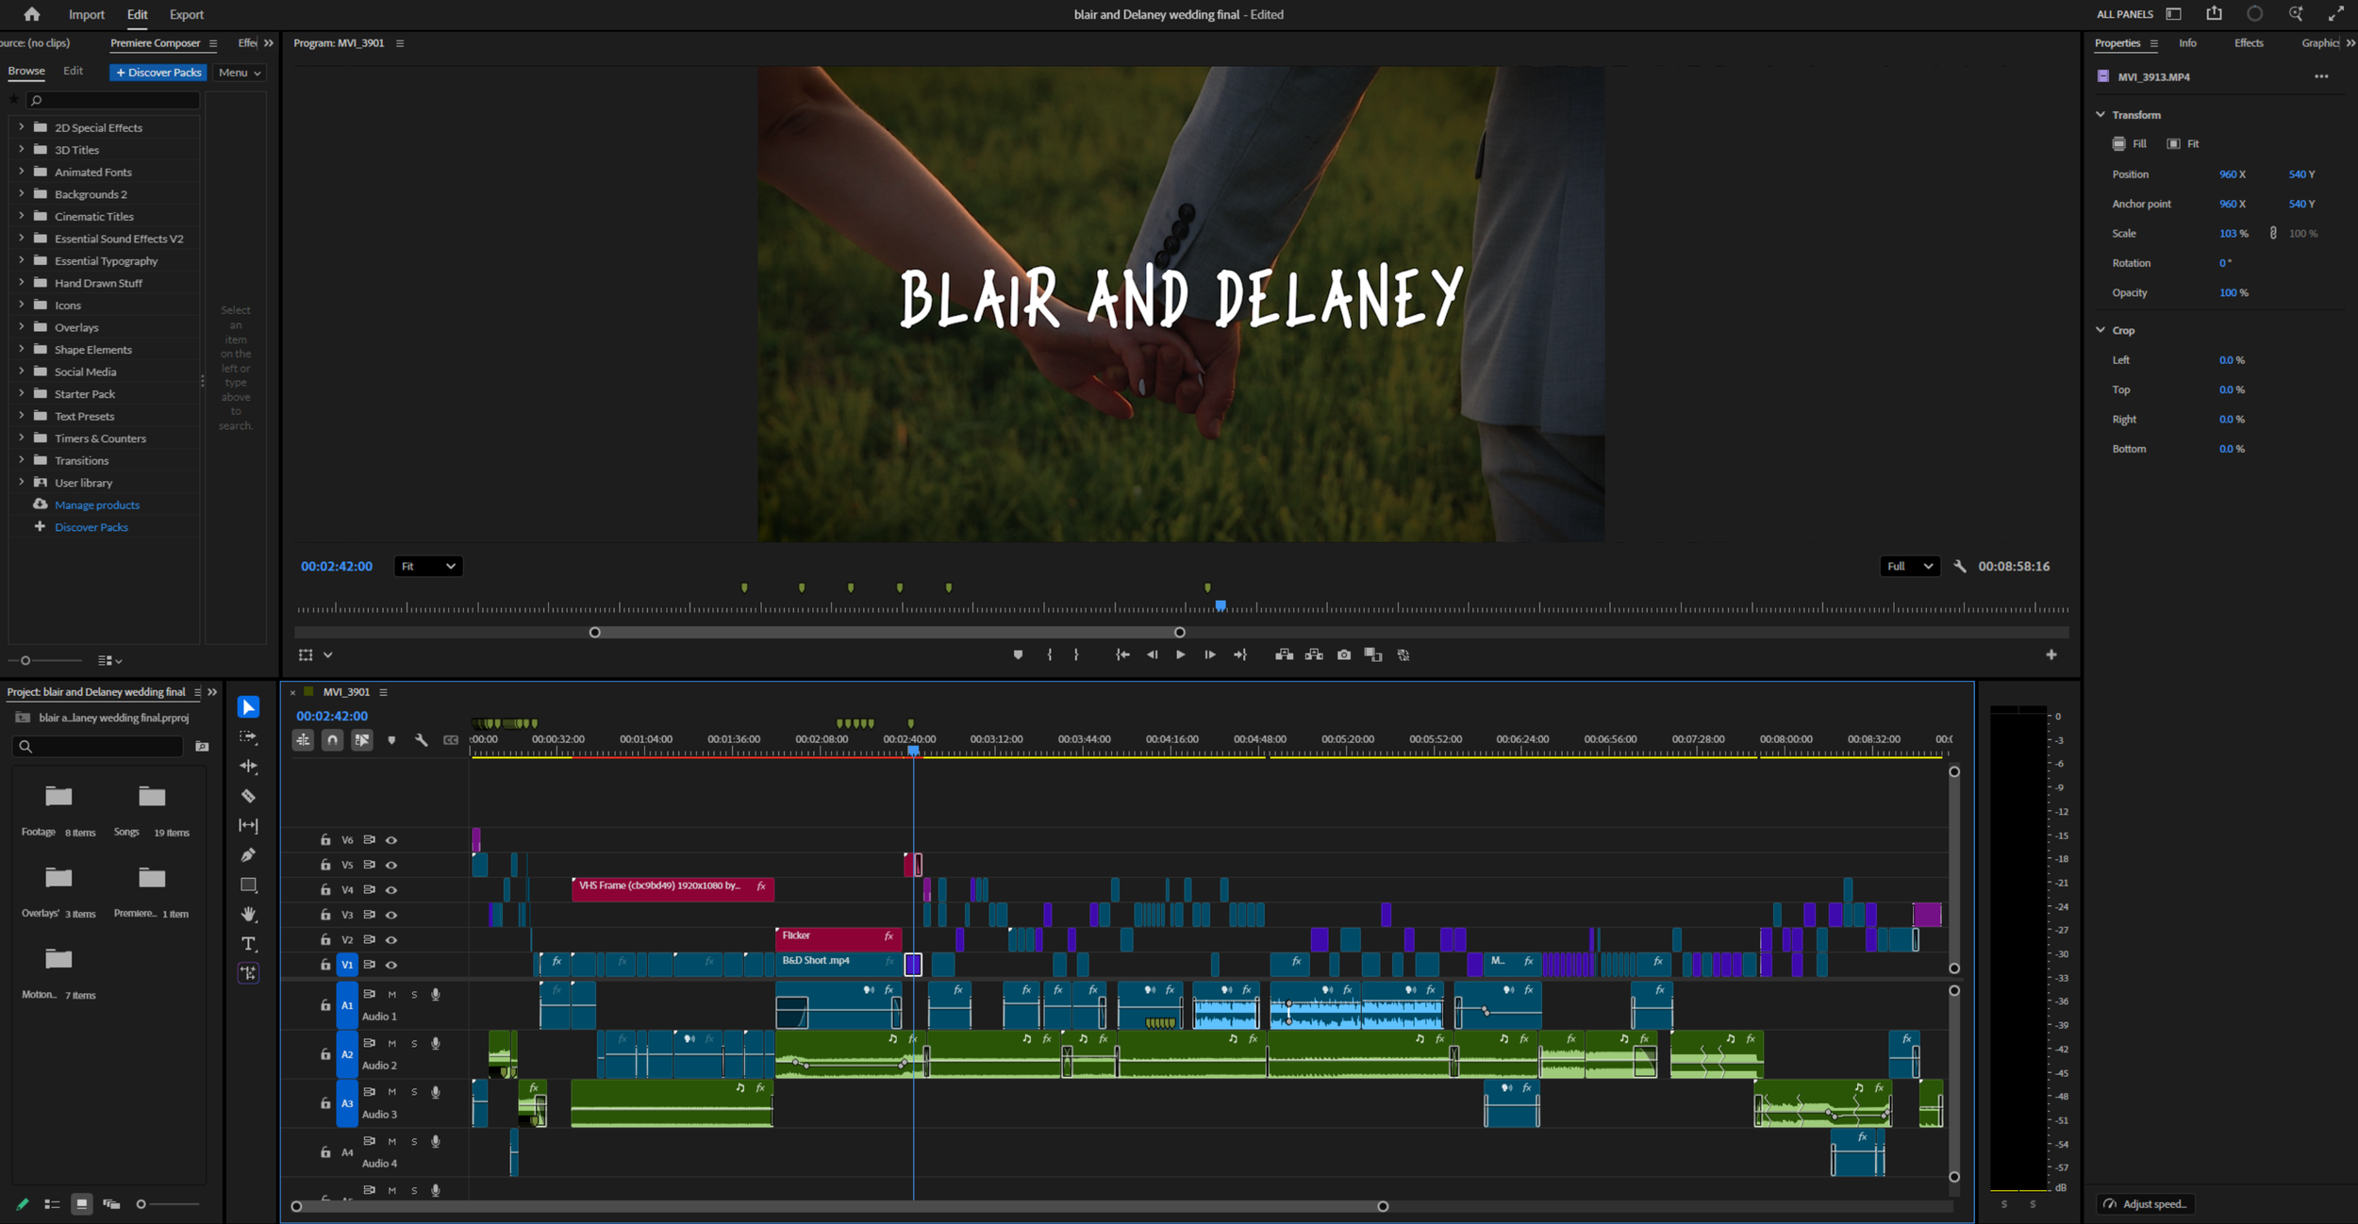Select the Type tool

248,944
